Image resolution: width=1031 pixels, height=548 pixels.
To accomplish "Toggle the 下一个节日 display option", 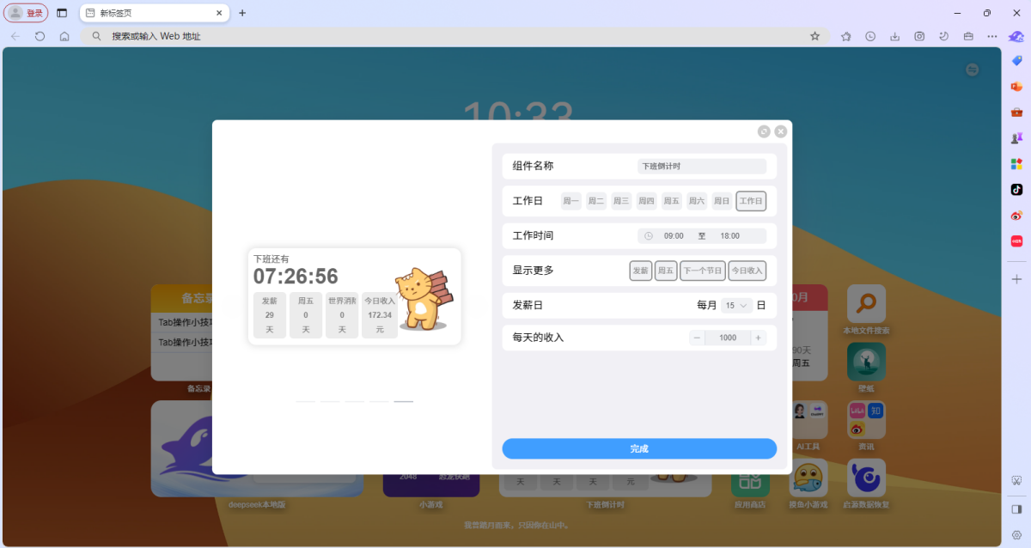I will click(x=702, y=271).
